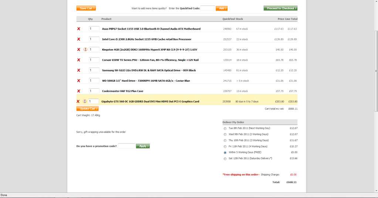378x198 pixels.
Task: Click the '80 due in 5 to 7 days' stock text
Action: 247,102
